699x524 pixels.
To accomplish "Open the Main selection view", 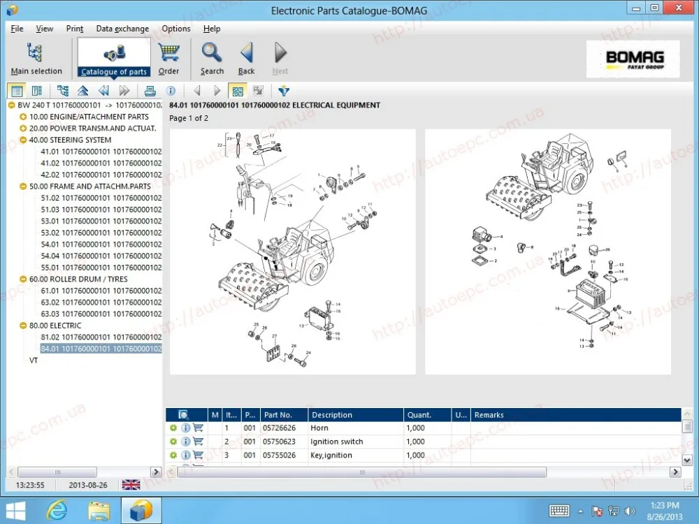I will tap(36, 59).
